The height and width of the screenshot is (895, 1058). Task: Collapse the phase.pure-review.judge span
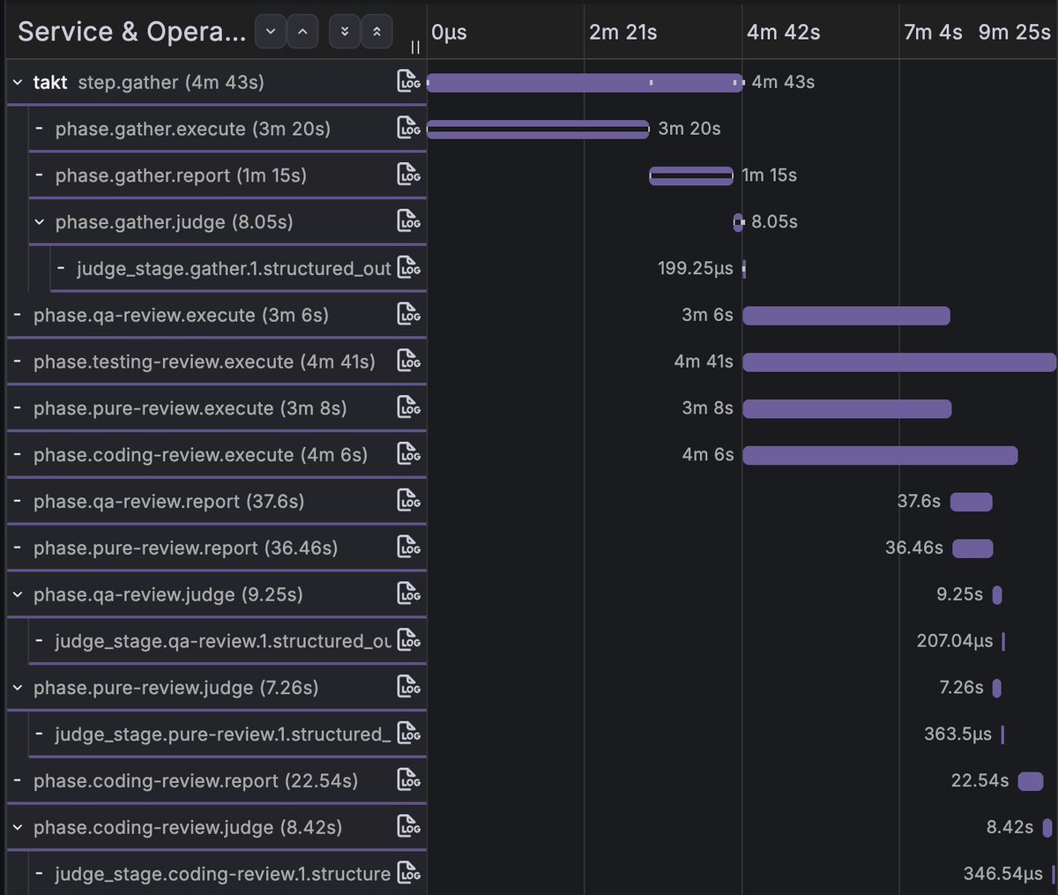click(18, 688)
